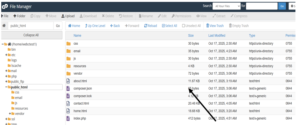Click the blue Go search button
The height and width of the screenshot is (125, 297).
click(x=282, y=6)
